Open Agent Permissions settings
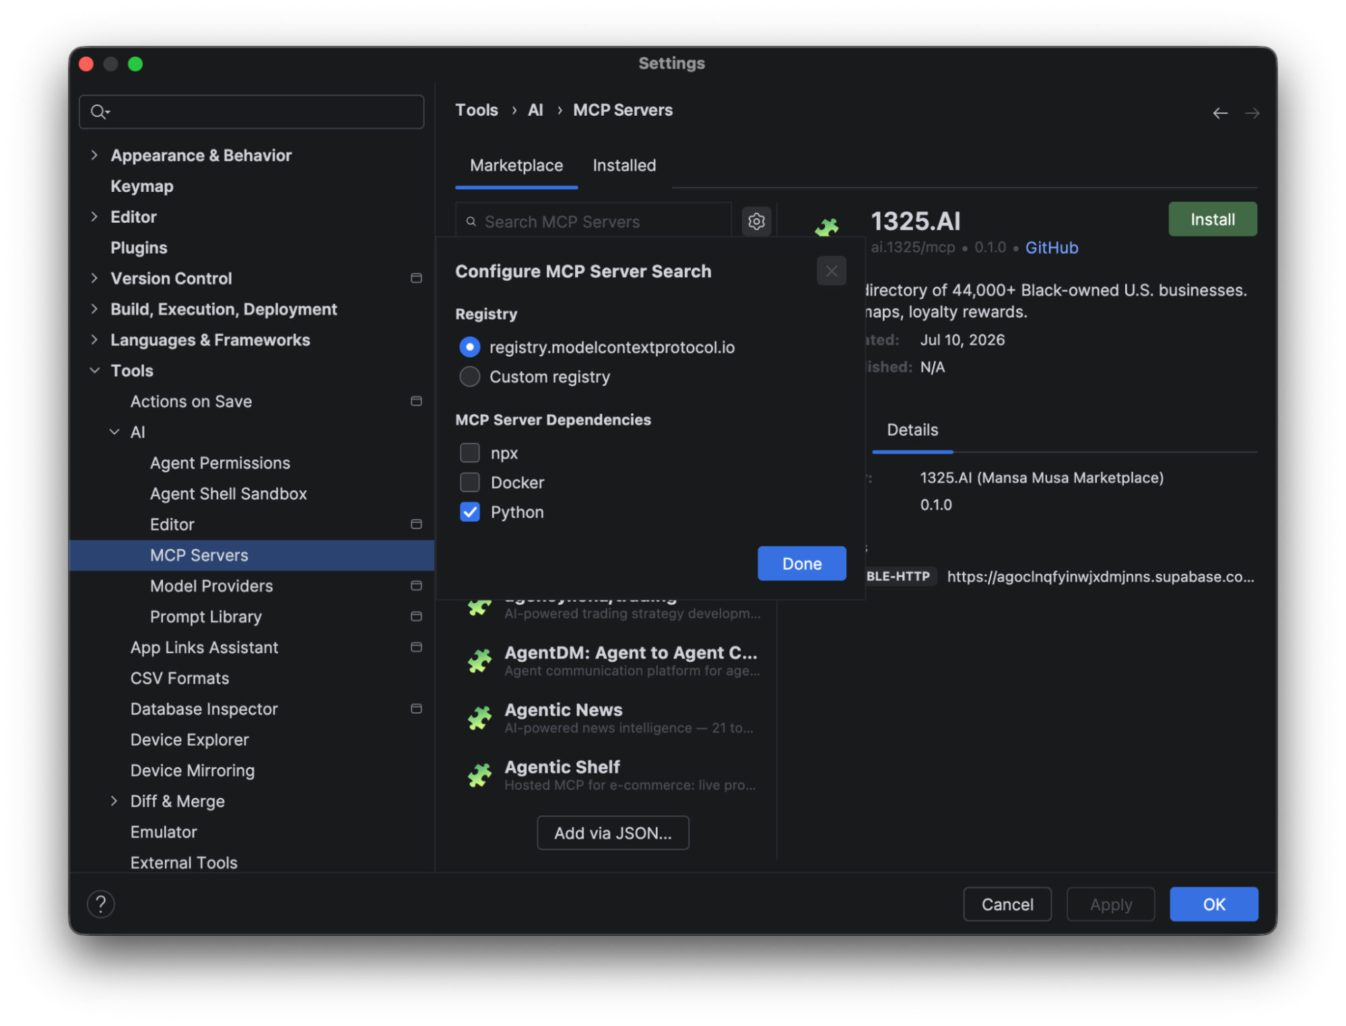 220,463
